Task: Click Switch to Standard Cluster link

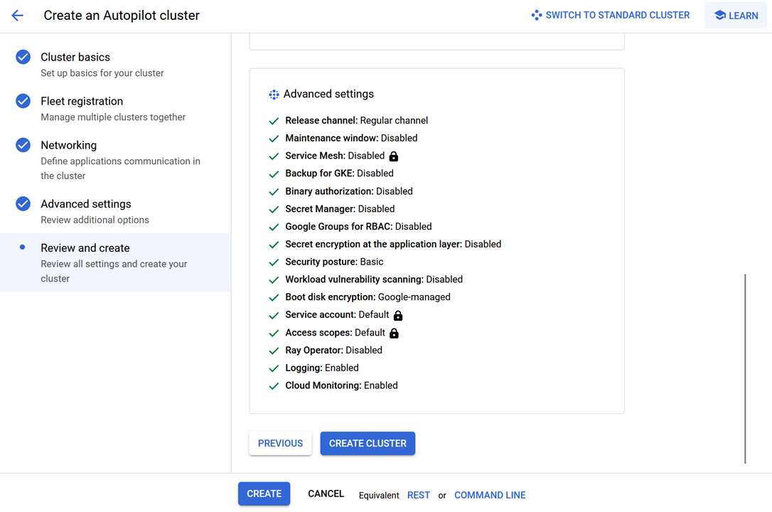Action: [x=611, y=15]
